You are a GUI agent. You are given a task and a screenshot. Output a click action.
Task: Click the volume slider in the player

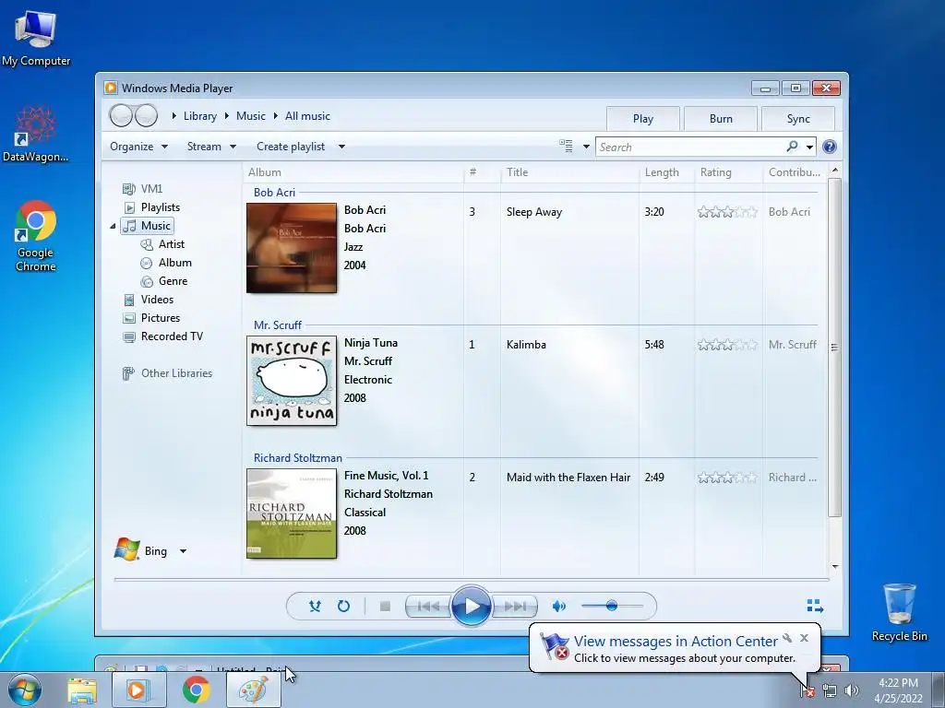pyautogui.click(x=612, y=606)
